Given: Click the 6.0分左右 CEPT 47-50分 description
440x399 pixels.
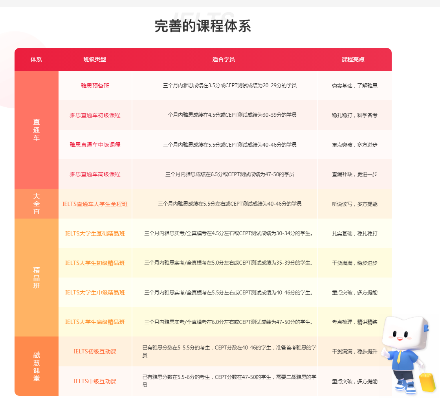Looking at the screenshot, I should coord(229,322).
